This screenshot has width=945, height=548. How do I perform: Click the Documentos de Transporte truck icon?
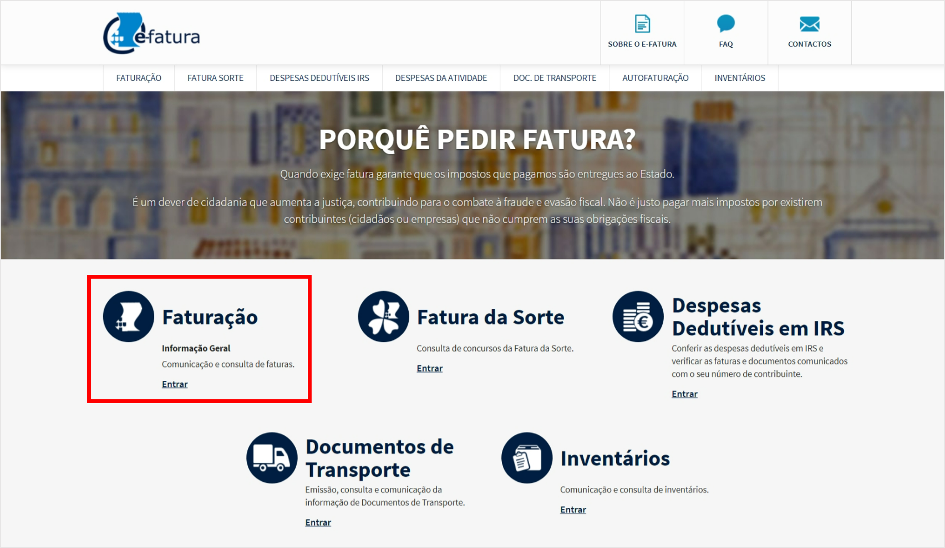(272, 458)
